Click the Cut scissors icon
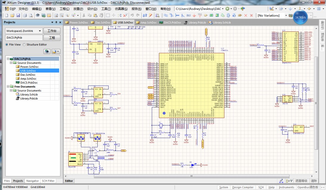 (84, 15)
